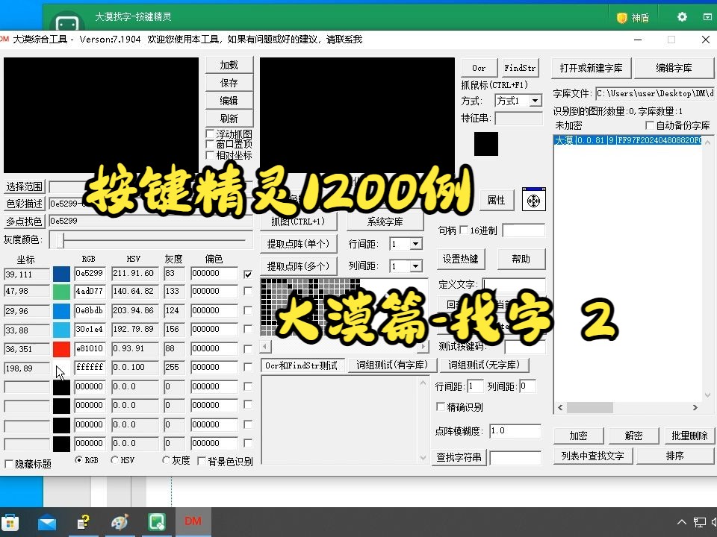The height and width of the screenshot is (537, 717).
Task: Switch to Ocr mode
Action: click(478, 68)
